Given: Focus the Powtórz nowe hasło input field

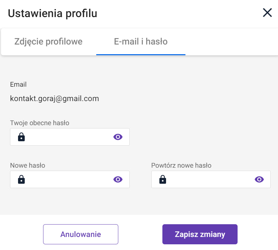Looking at the screenshot, I should click(x=211, y=179).
